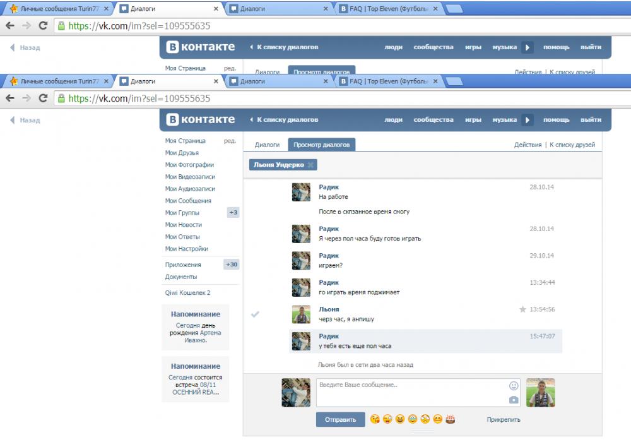Screen dimensions: 631x442
Task: Click address bar URL in lower browser window
Action: click(x=139, y=99)
